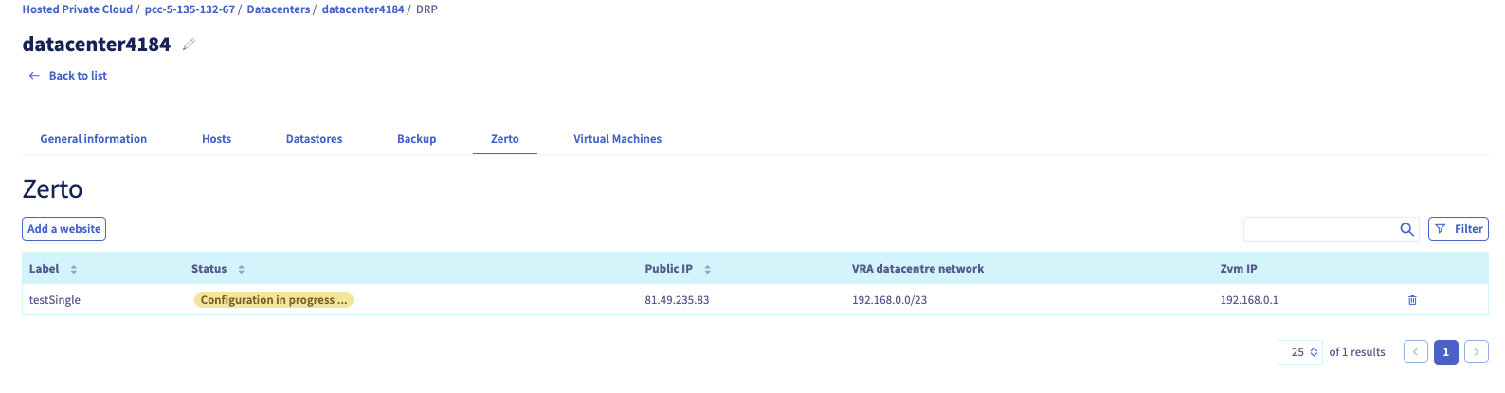Click Zvm IP 192.168.0.1
The image size is (1505, 393).
coord(1249,300)
